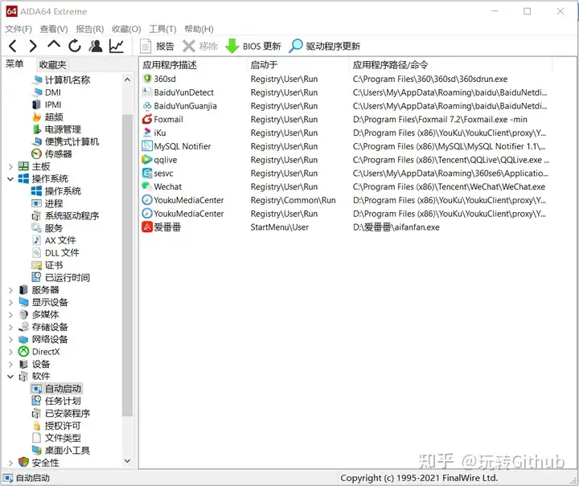Viewport: 579px width, 486px height.
Task: Sort by the 应用程序描述 column header
Action: tap(193, 65)
